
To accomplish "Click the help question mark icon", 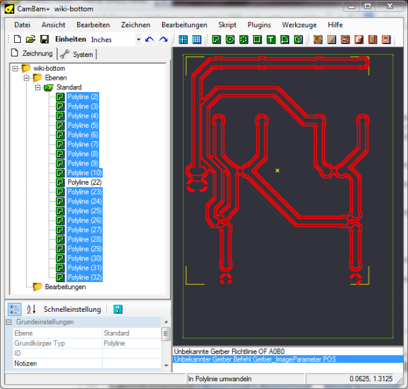I will click(117, 309).
